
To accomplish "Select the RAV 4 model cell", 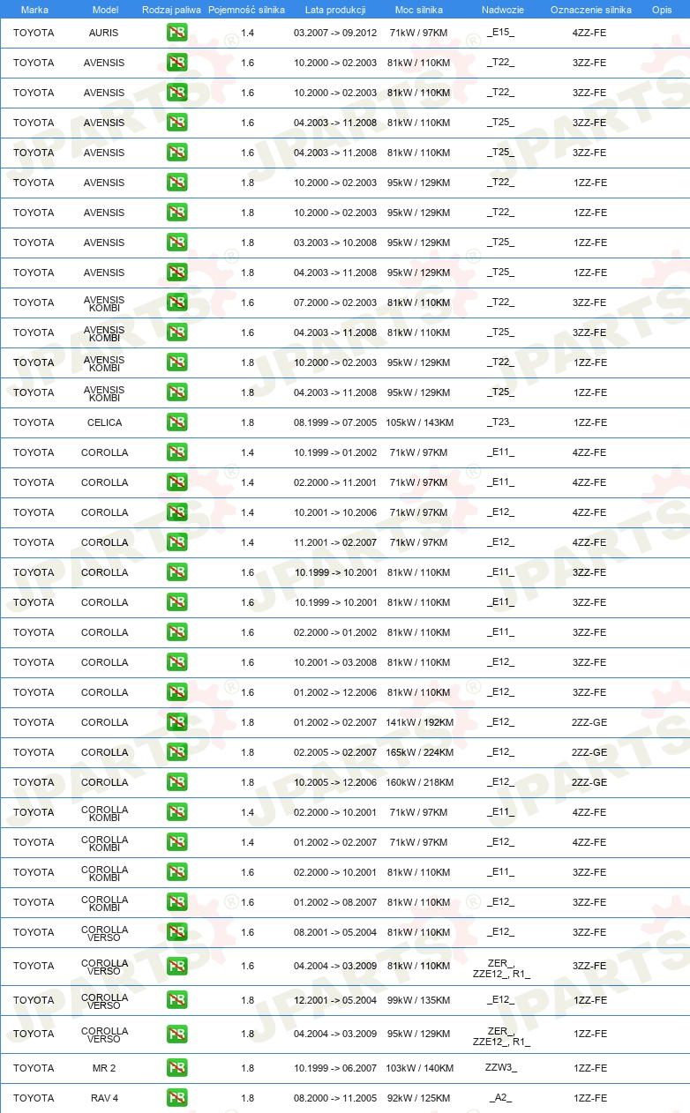I will click(x=104, y=1098).
